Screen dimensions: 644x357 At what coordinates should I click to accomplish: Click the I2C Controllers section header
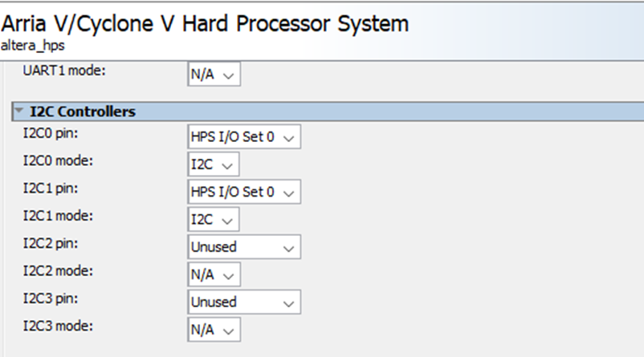click(84, 112)
